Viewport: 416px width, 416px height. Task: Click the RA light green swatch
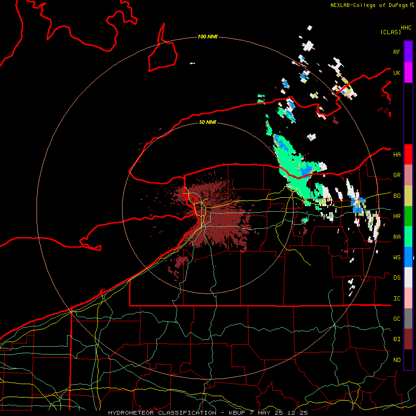408,237
